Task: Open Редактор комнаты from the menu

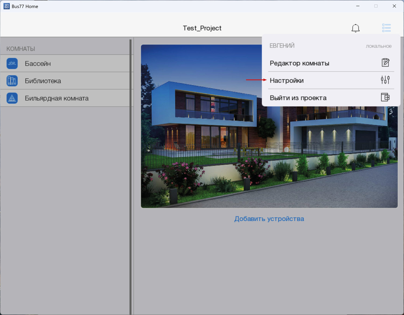Action: point(299,63)
